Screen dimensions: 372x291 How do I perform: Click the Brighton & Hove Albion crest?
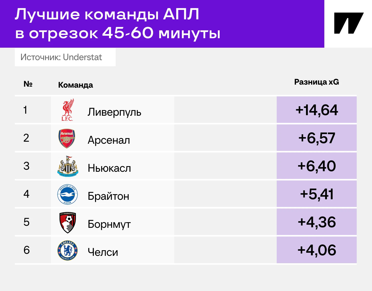[68, 194]
